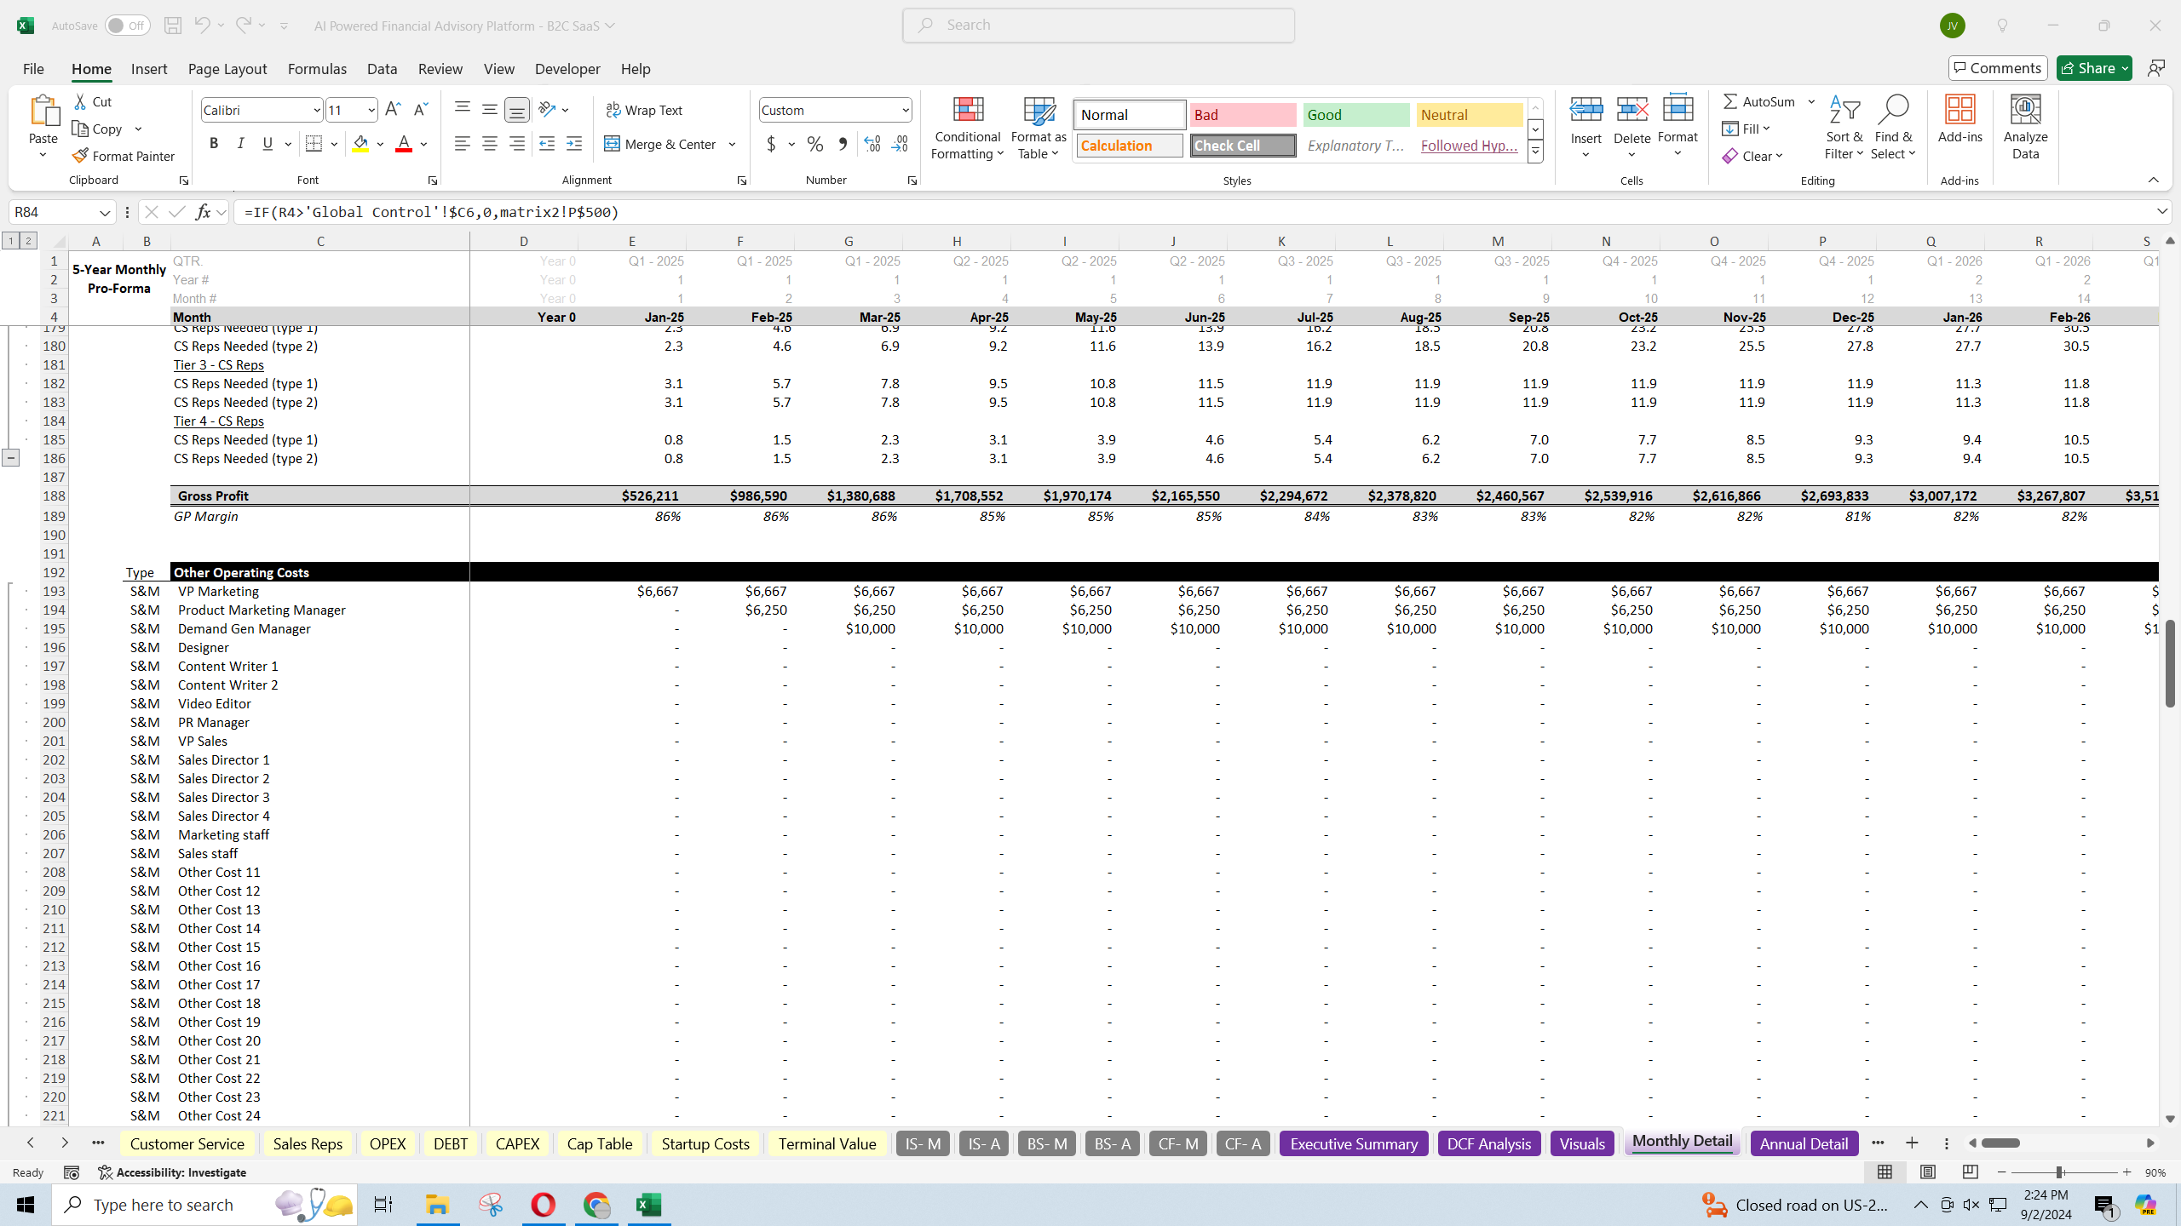The image size is (2181, 1226).
Task: Open Chrome from the taskbar
Action: pyautogui.click(x=596, y=1205)
